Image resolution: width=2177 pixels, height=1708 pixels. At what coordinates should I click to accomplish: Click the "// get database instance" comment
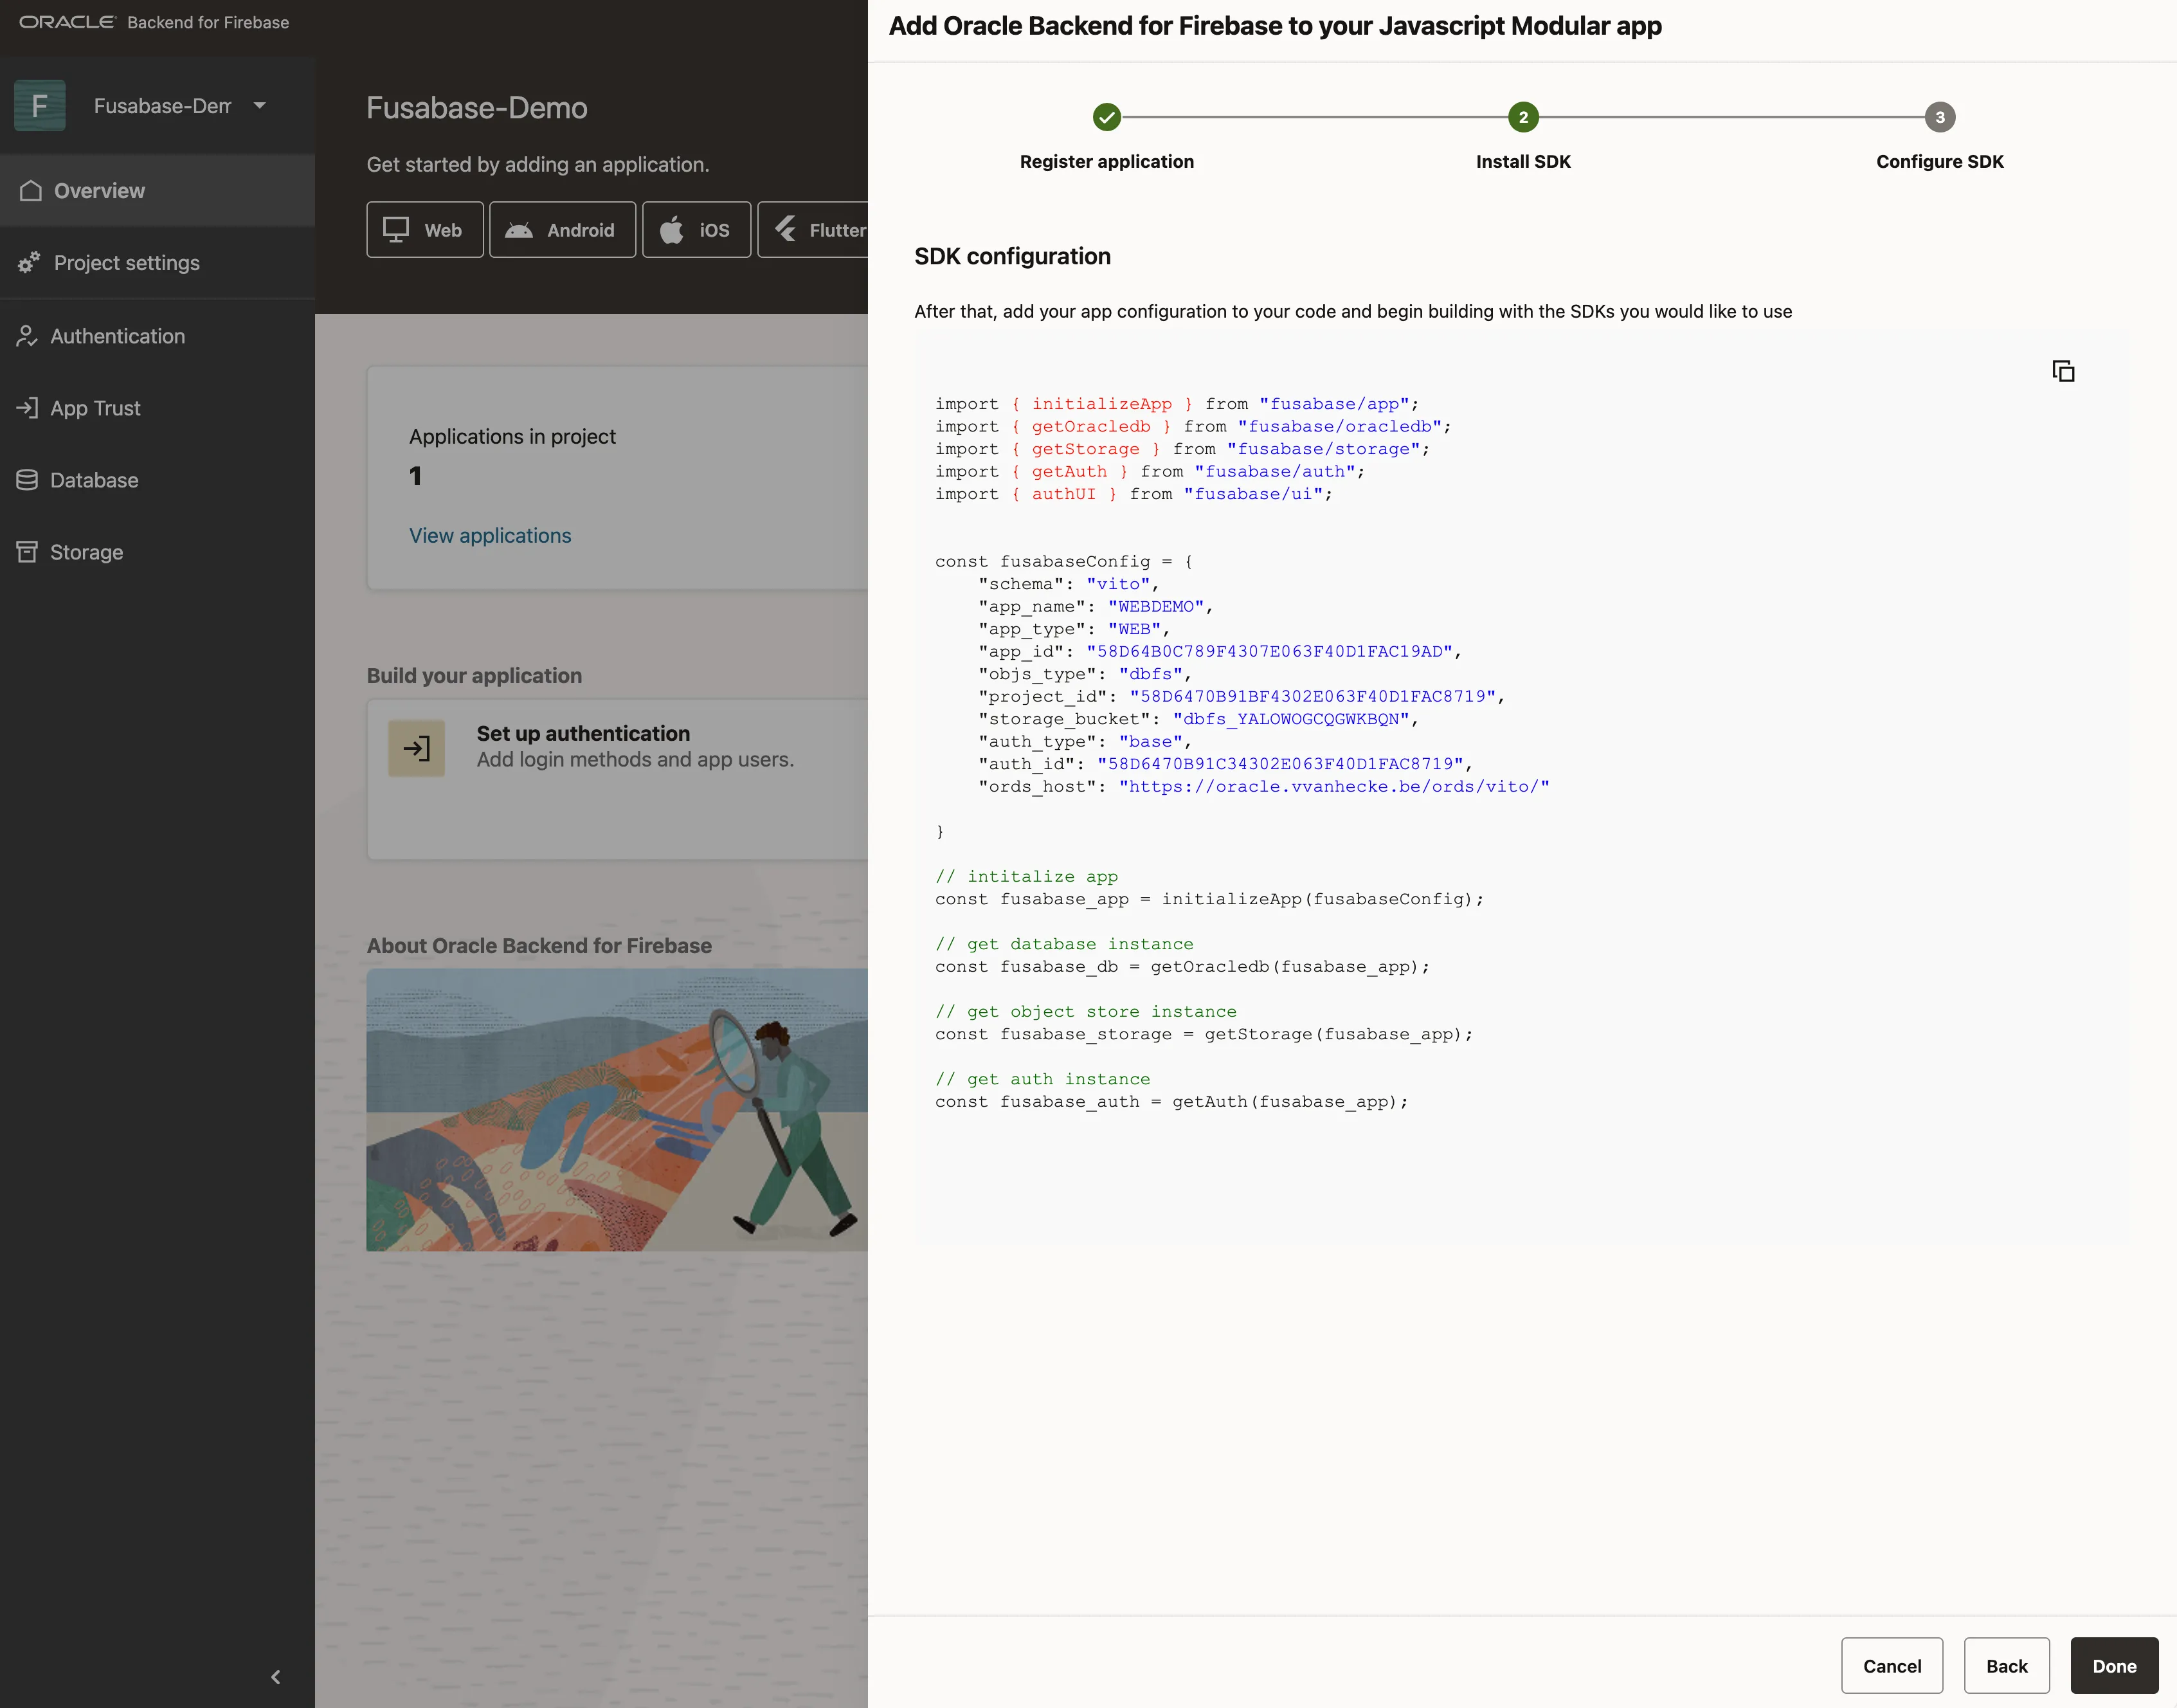1065,944
